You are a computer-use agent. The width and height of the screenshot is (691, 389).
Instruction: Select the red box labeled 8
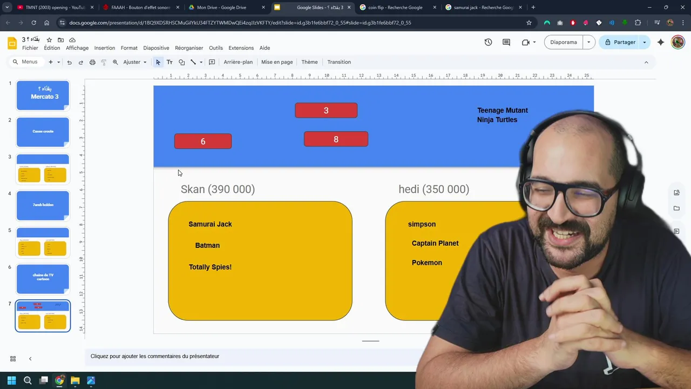tap(336, 139)
